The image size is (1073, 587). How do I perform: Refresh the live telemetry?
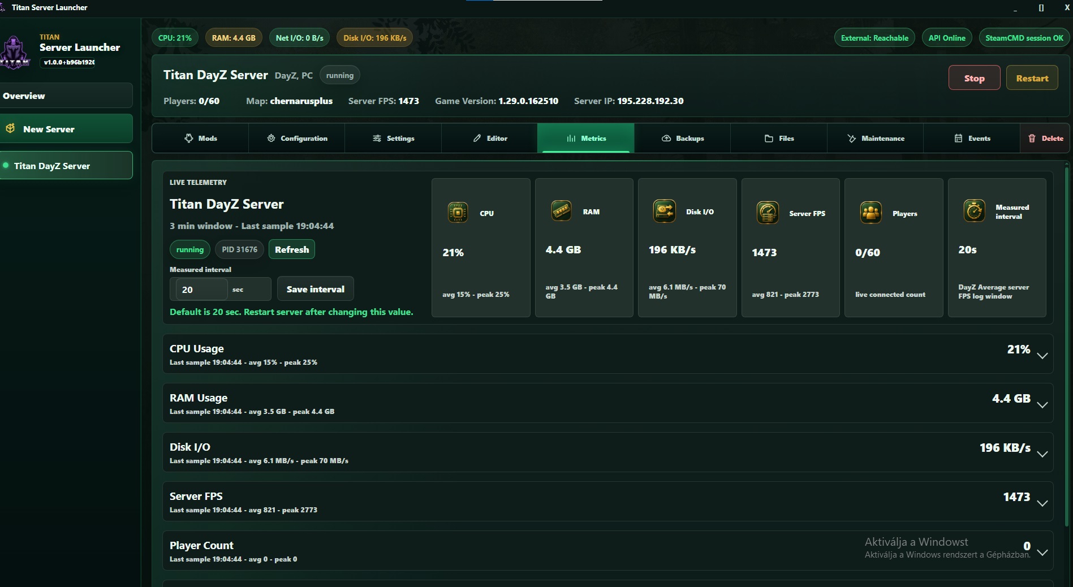point(292,249)
